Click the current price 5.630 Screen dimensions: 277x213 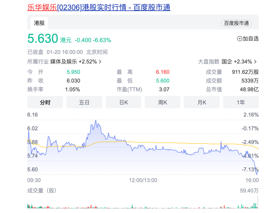(43, 38)
